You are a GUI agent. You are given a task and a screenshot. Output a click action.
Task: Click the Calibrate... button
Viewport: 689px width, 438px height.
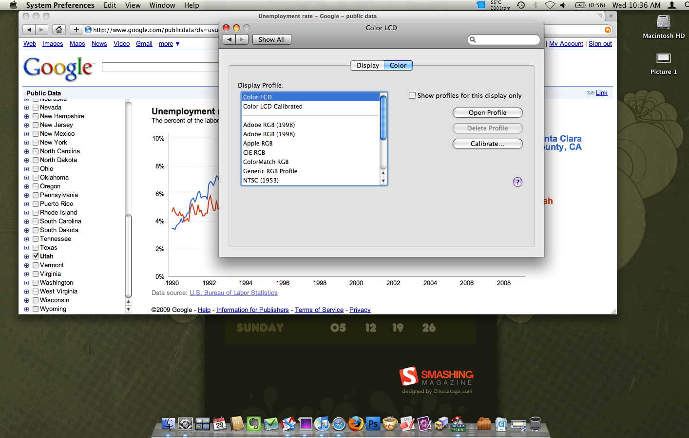(x=487, y=144)
